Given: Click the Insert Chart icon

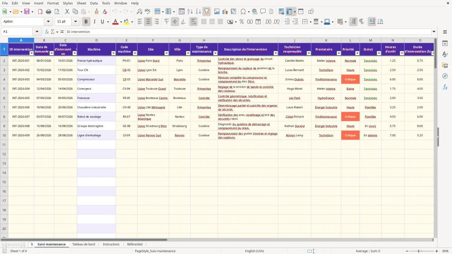Looking at the screenshot, I should point(225,12).
